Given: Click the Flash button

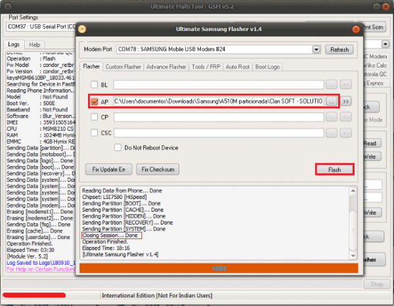Looking at the screenshot, I should click(x=335, y=169).
